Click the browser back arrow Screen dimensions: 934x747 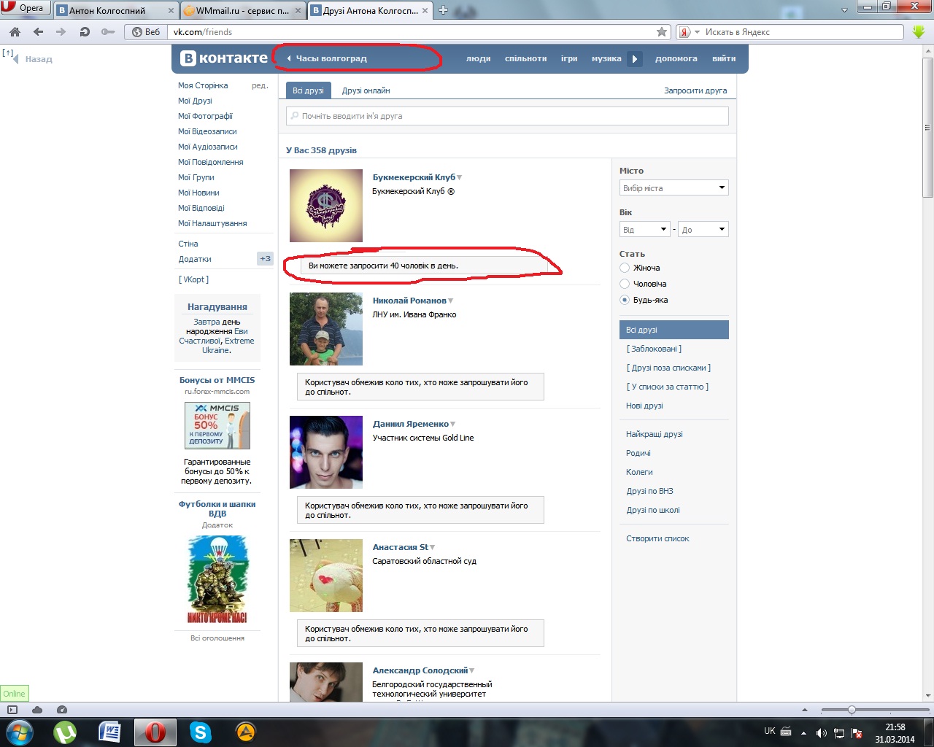click(38, 32)
